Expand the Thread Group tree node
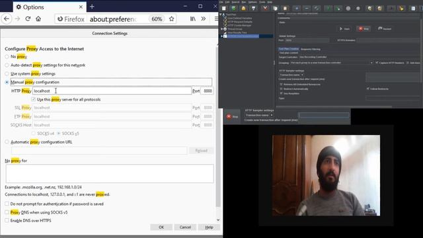The height and width of the screenshot is (238, 423). click(222, 29)
